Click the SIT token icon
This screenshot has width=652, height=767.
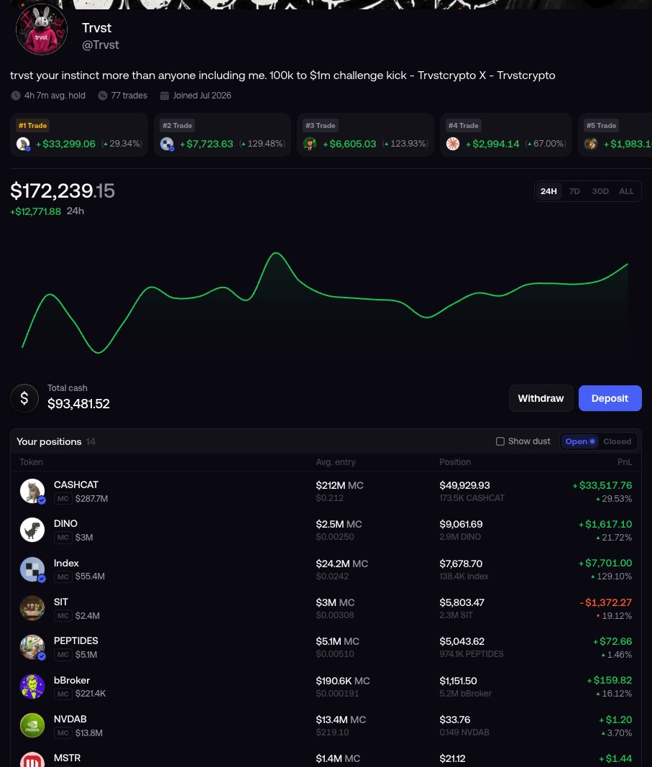tap(32, 608)
